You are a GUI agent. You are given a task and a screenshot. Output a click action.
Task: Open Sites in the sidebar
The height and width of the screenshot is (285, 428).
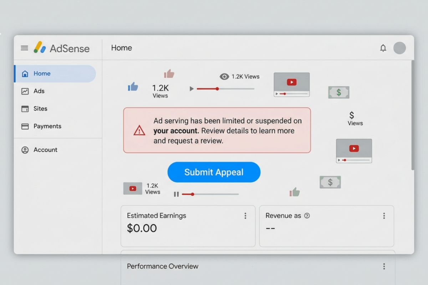[x=40, y=109]
